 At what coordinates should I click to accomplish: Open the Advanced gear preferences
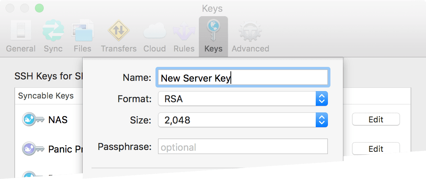250,36
